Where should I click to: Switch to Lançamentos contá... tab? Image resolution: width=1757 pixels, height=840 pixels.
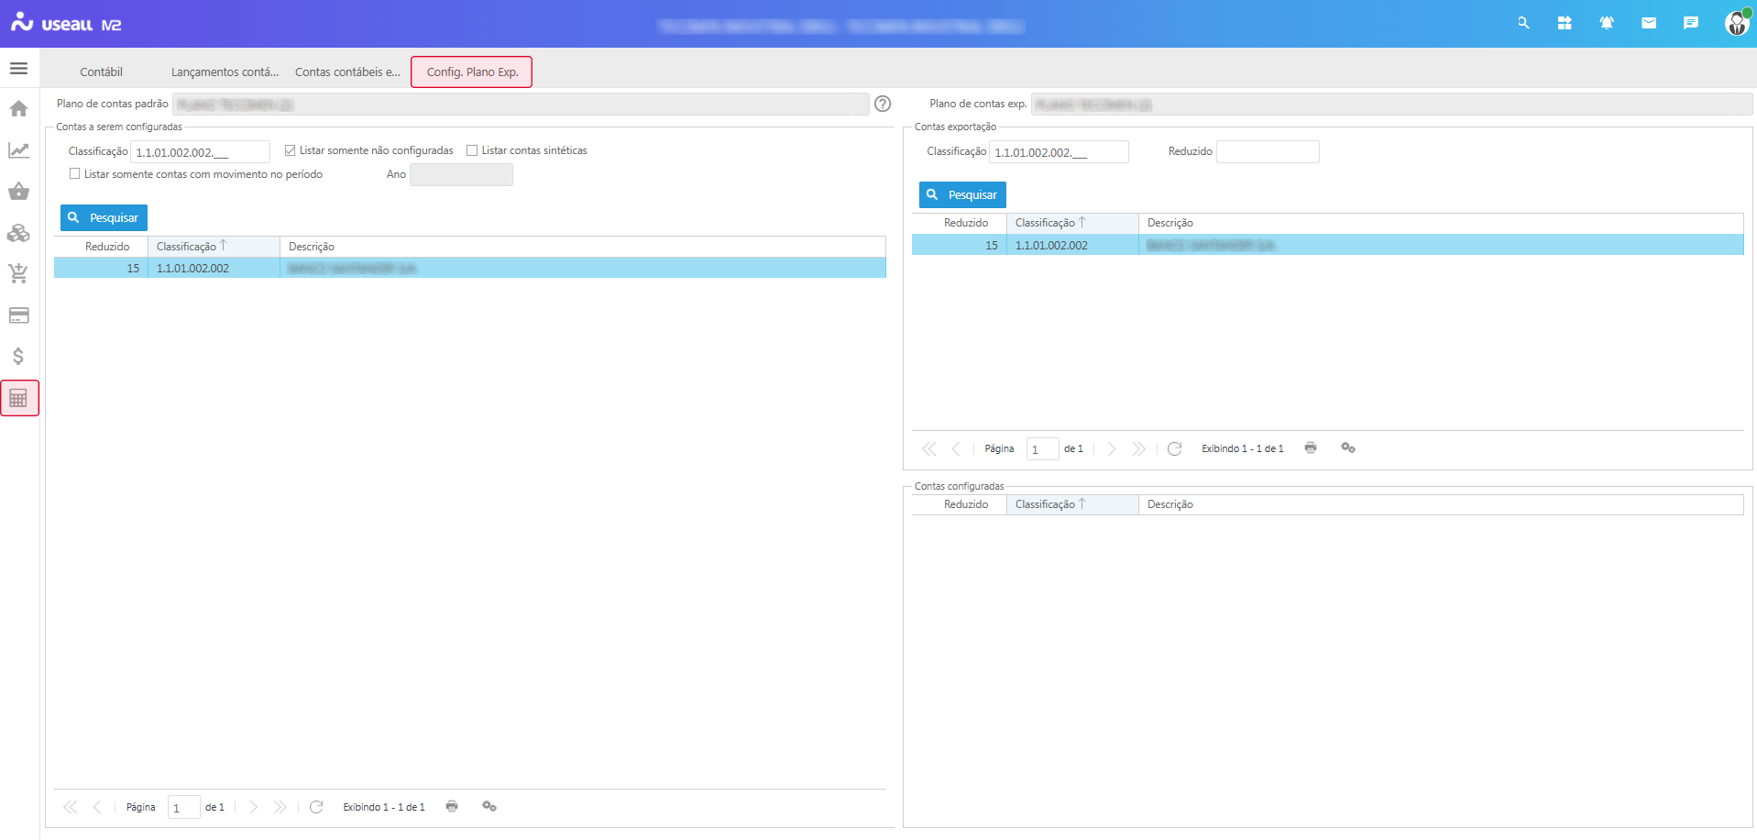(225, 72)
